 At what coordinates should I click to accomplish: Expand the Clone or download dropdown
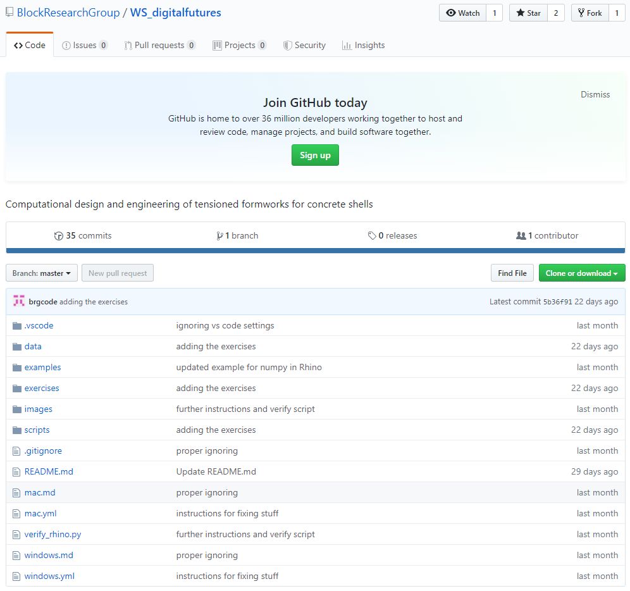(x=582, y=273)
